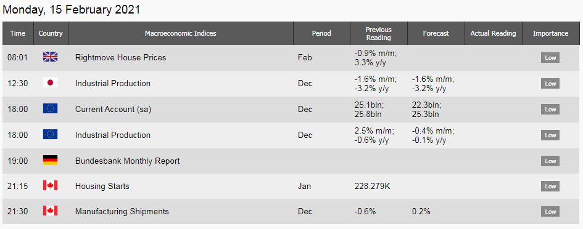Image resolution: width=583 pixels, height=229 pixels.
Task: Open the Bundesbank Monthly Report entry
Action: [x=128, y=161]
